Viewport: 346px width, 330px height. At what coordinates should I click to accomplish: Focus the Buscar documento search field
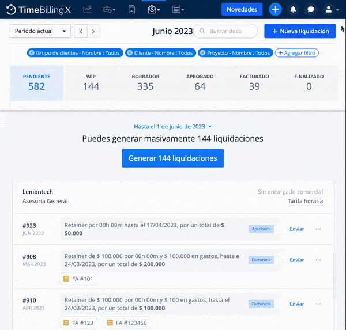click(x=225, y=31)
